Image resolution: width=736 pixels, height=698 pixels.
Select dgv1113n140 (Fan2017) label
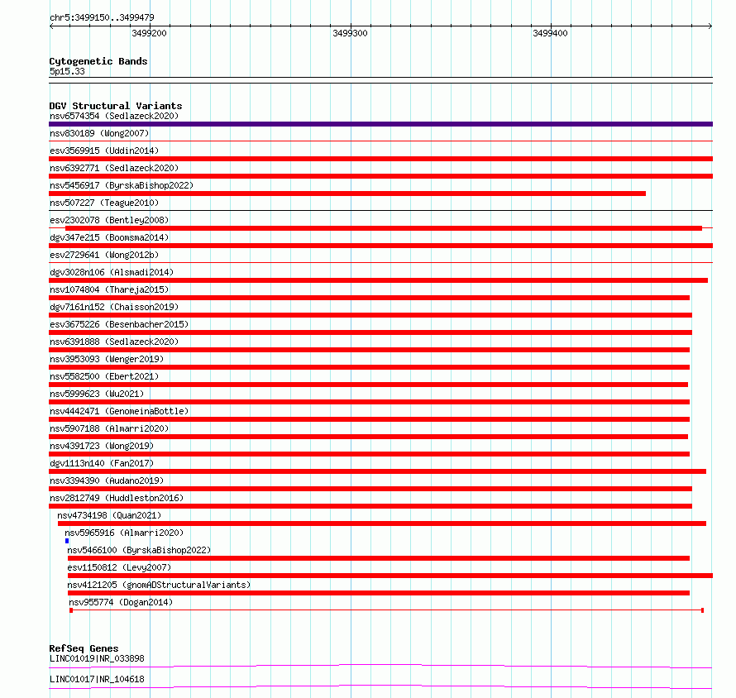[102, 463]
